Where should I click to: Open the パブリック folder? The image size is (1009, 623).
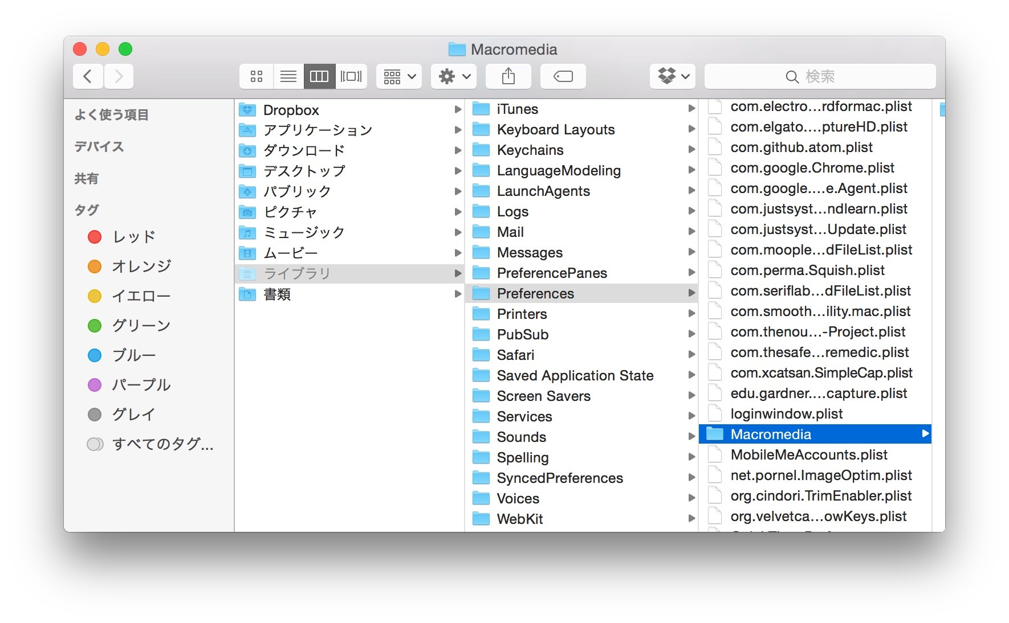[350, 192]
